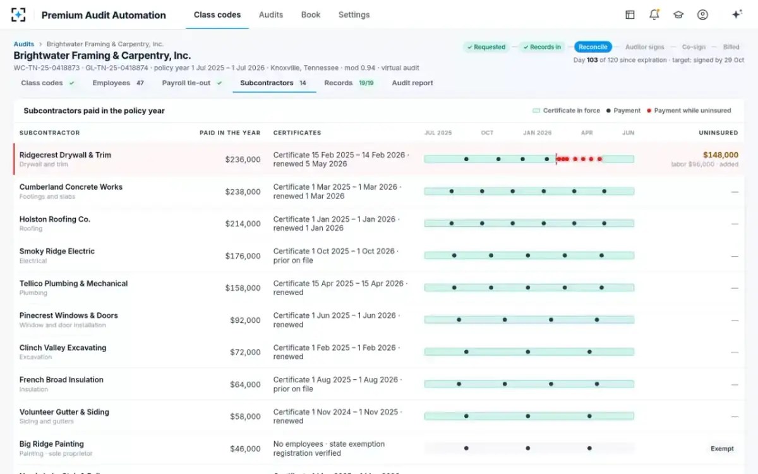Image resolution: width=758 pixels, height=474 pixels.
Task: Click the Subcontractor column header
Action: tap(49, 133)
